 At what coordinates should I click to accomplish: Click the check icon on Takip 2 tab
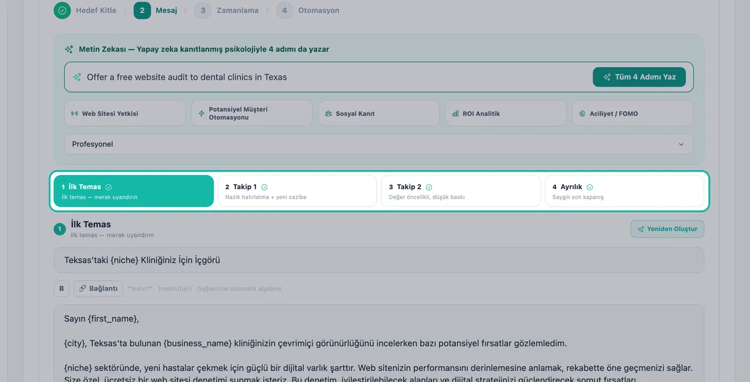(429, 187)
